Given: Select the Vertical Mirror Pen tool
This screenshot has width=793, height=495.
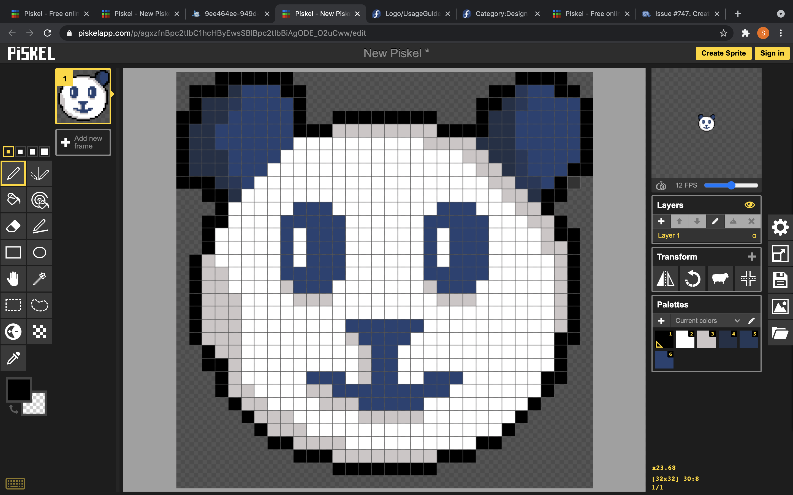Looking at the screenshot, I should pos(40,174).
